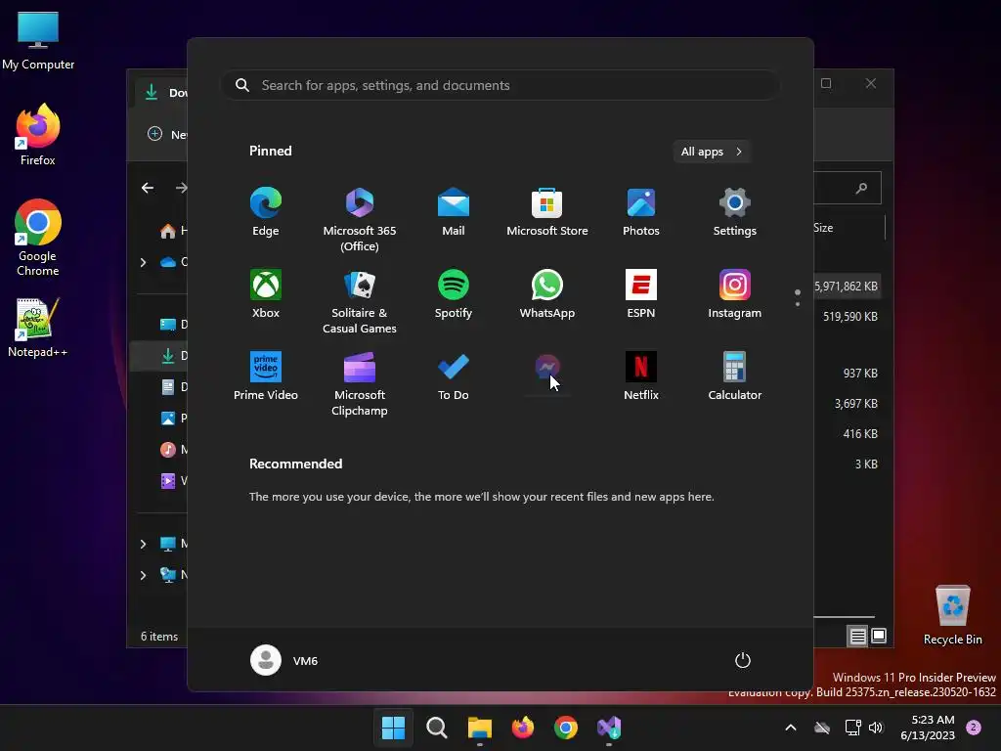Open Edge from pinned apps

266,212
